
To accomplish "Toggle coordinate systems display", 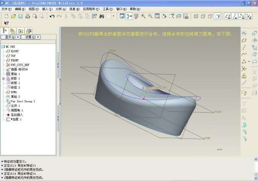I will click(x=249, y=16).
